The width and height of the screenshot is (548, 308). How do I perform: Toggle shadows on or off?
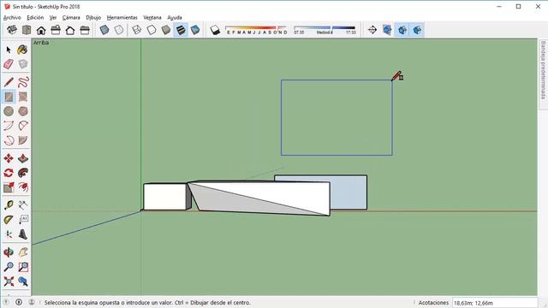tap(215, 30)
